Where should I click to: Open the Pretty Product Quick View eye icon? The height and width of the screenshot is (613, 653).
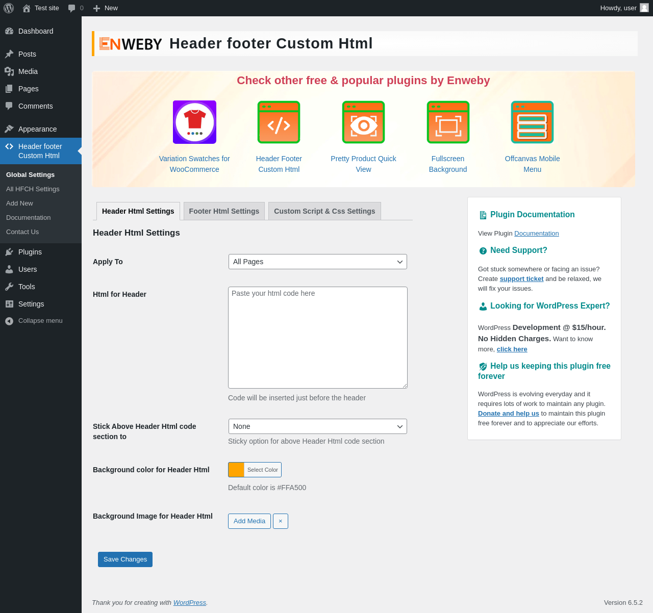click(363, 122)
